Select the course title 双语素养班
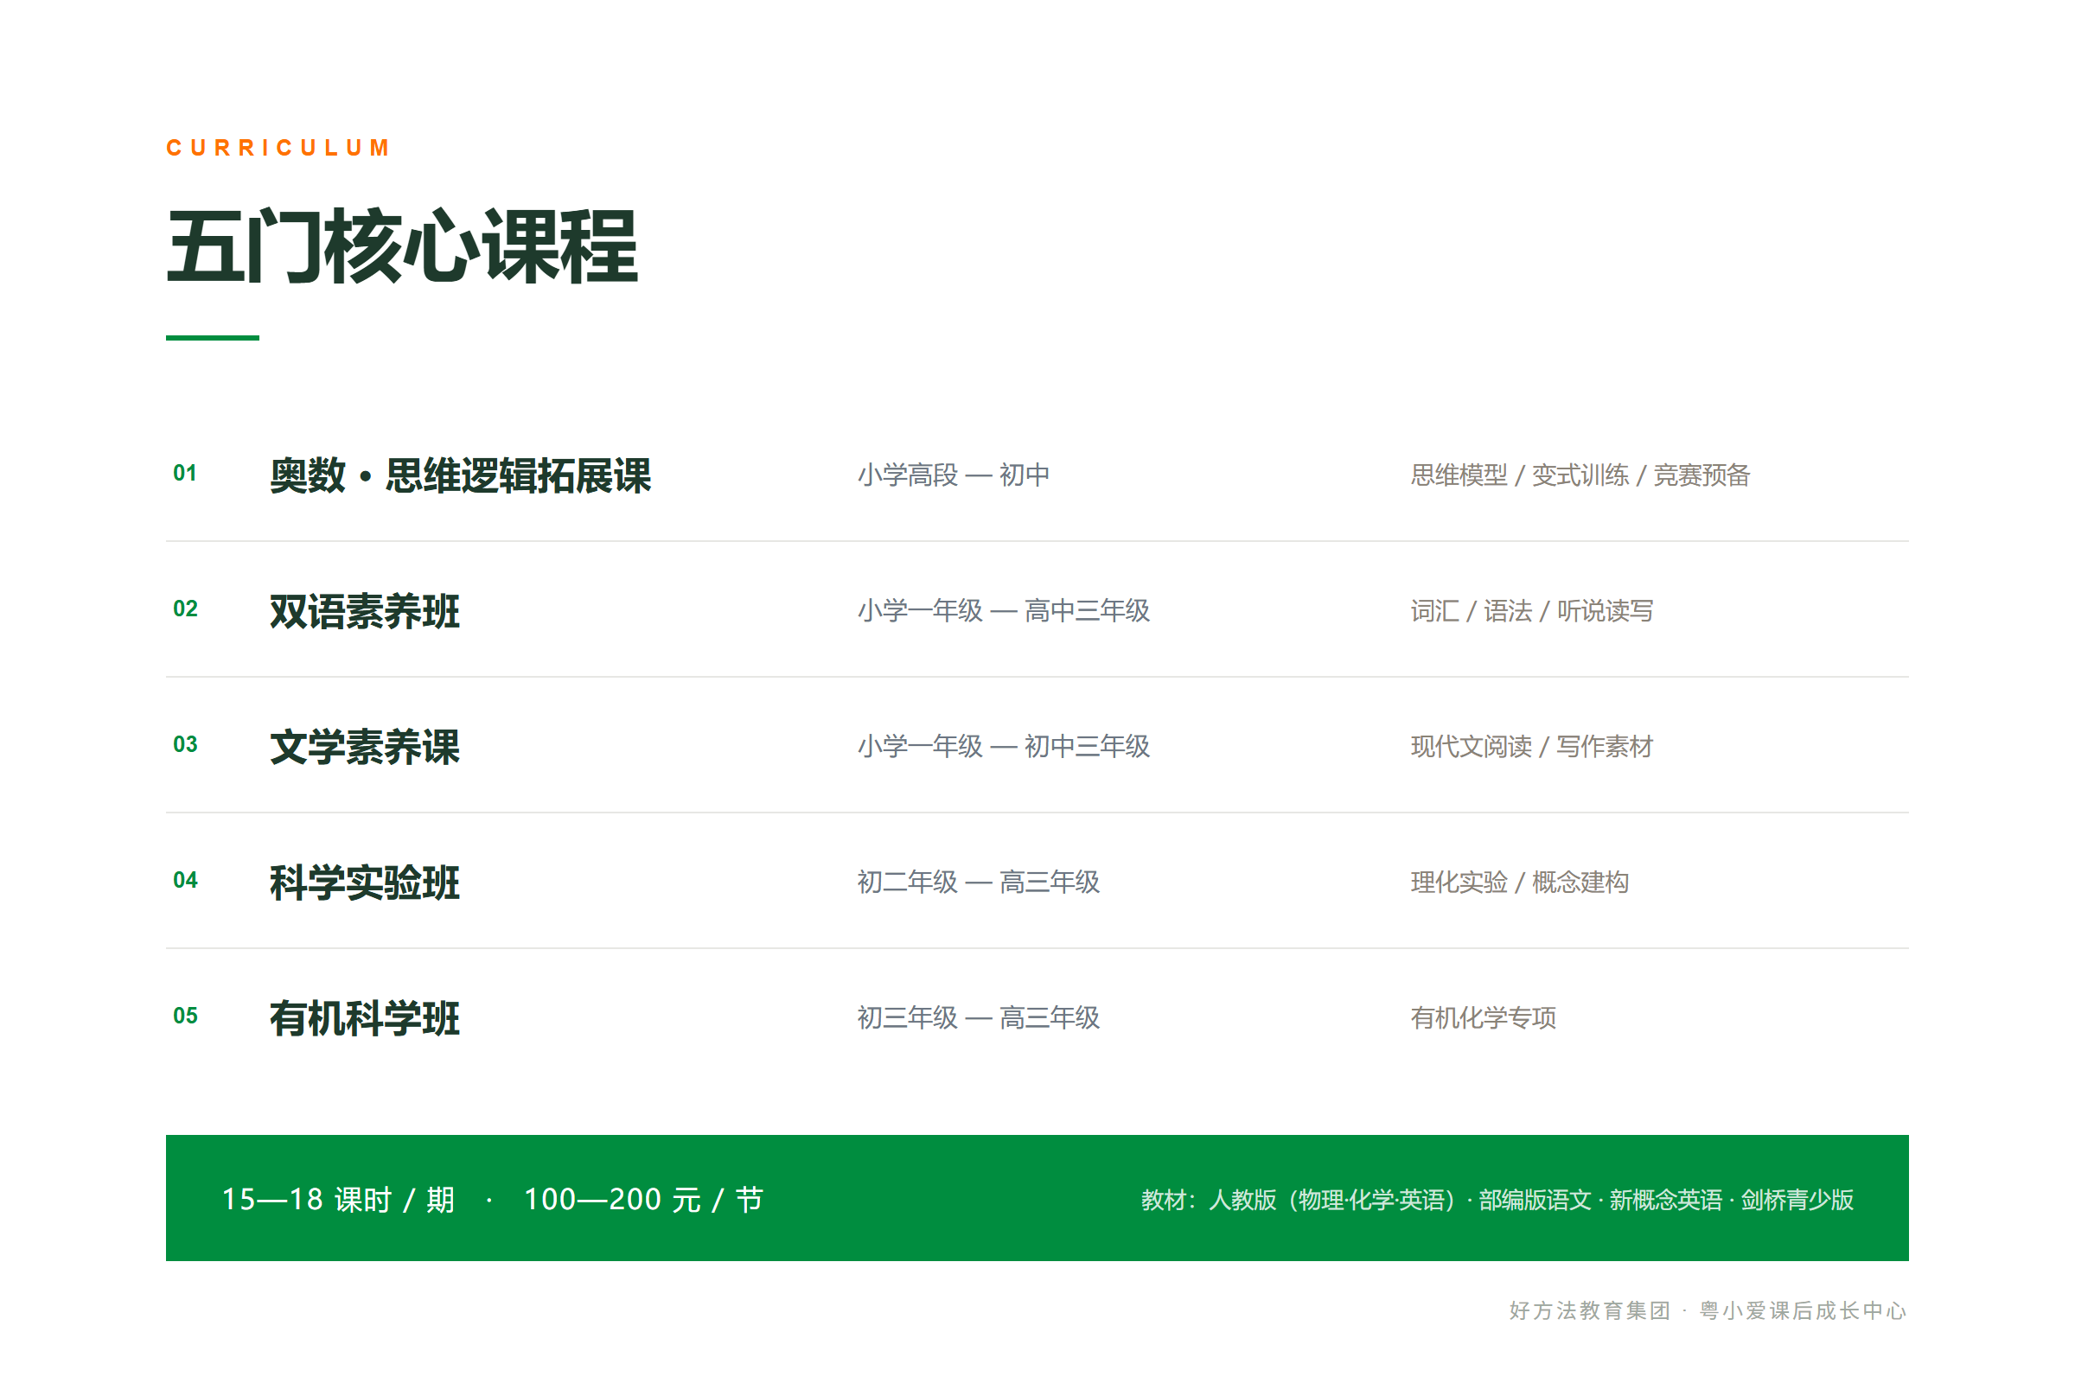The image size is (2075, 1383). pos(365,611)
